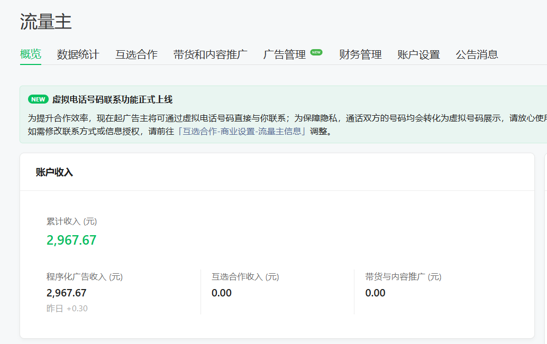Open the 概览 tab

tap(31, 54)
